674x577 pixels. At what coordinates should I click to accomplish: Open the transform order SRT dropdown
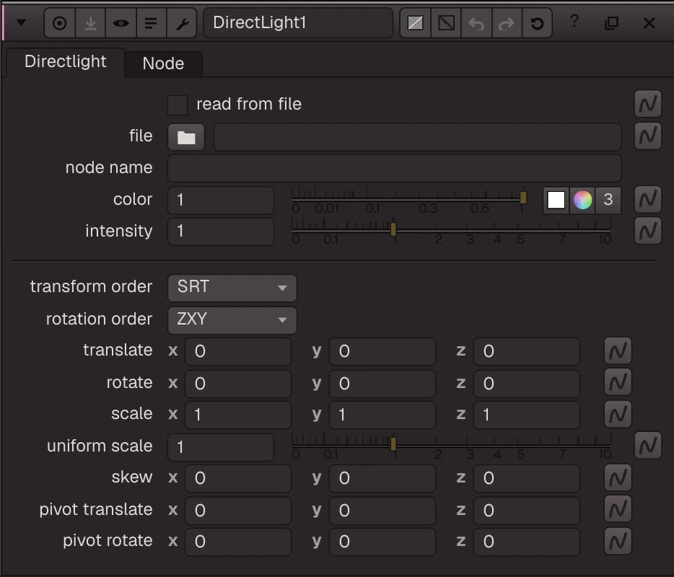pyautogui.click(x=232, y=288)
